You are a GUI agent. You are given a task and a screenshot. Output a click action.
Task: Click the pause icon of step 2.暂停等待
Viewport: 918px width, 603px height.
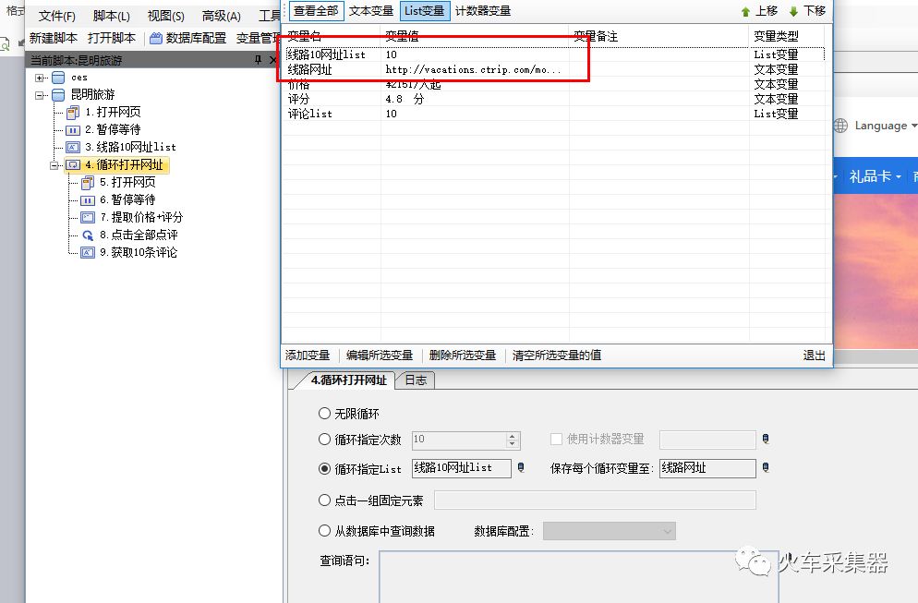(x=73, y=130)
